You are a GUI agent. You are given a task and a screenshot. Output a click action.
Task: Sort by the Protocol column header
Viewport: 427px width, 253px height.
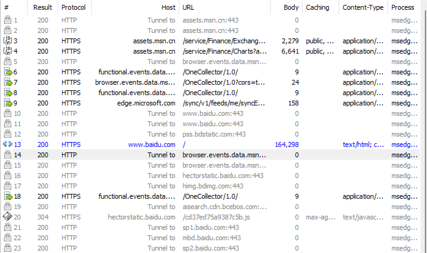[x=75, y=7]
